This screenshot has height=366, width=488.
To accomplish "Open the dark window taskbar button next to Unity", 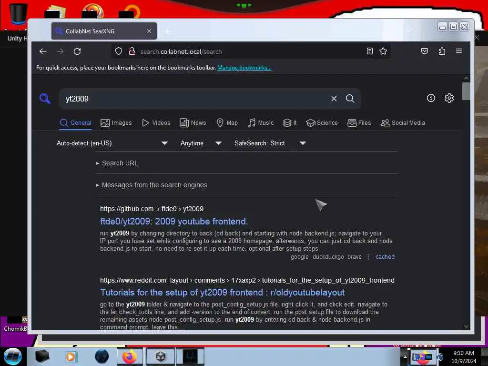I will pos(190,356).
